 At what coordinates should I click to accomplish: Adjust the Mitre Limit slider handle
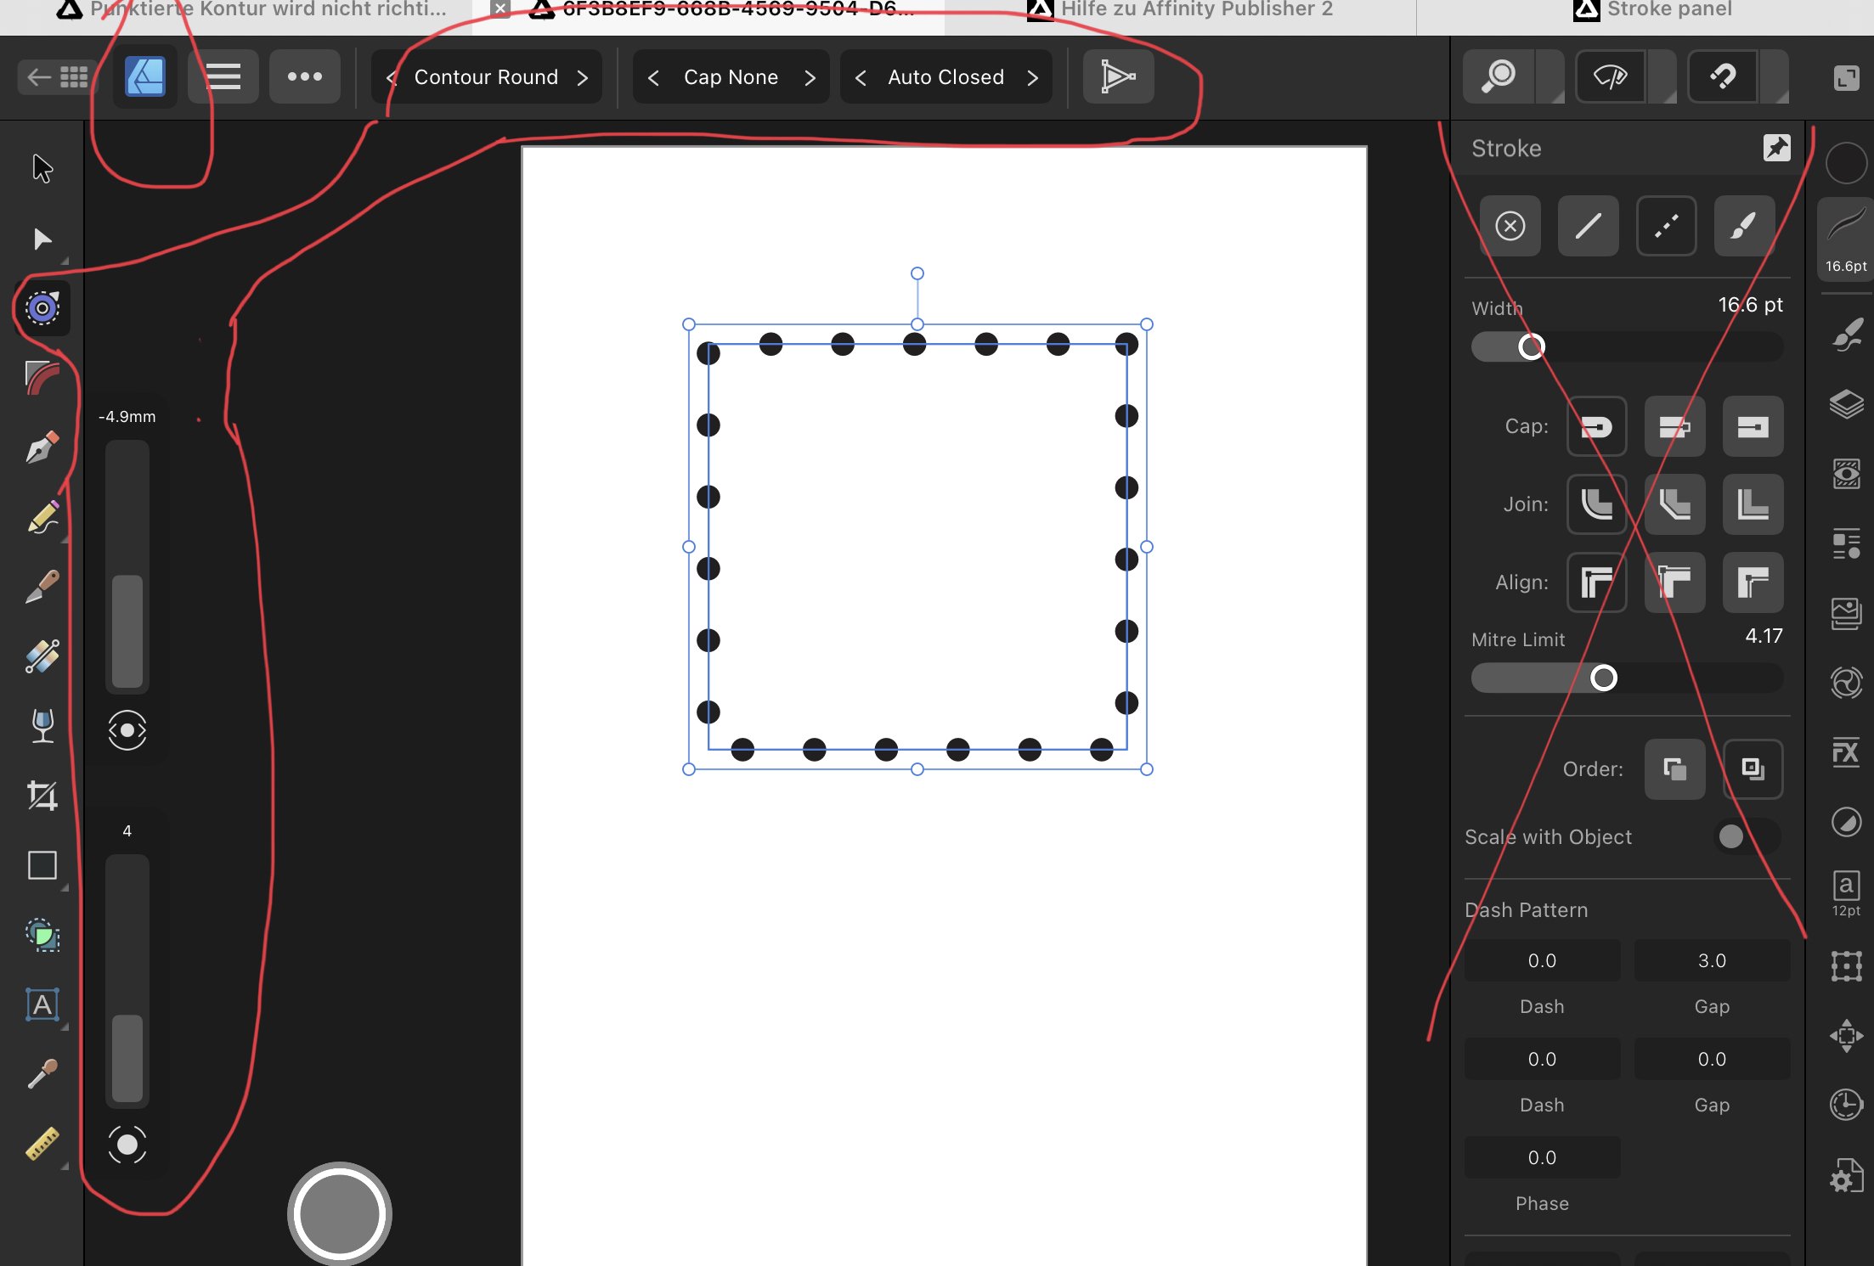(1603, 678)
